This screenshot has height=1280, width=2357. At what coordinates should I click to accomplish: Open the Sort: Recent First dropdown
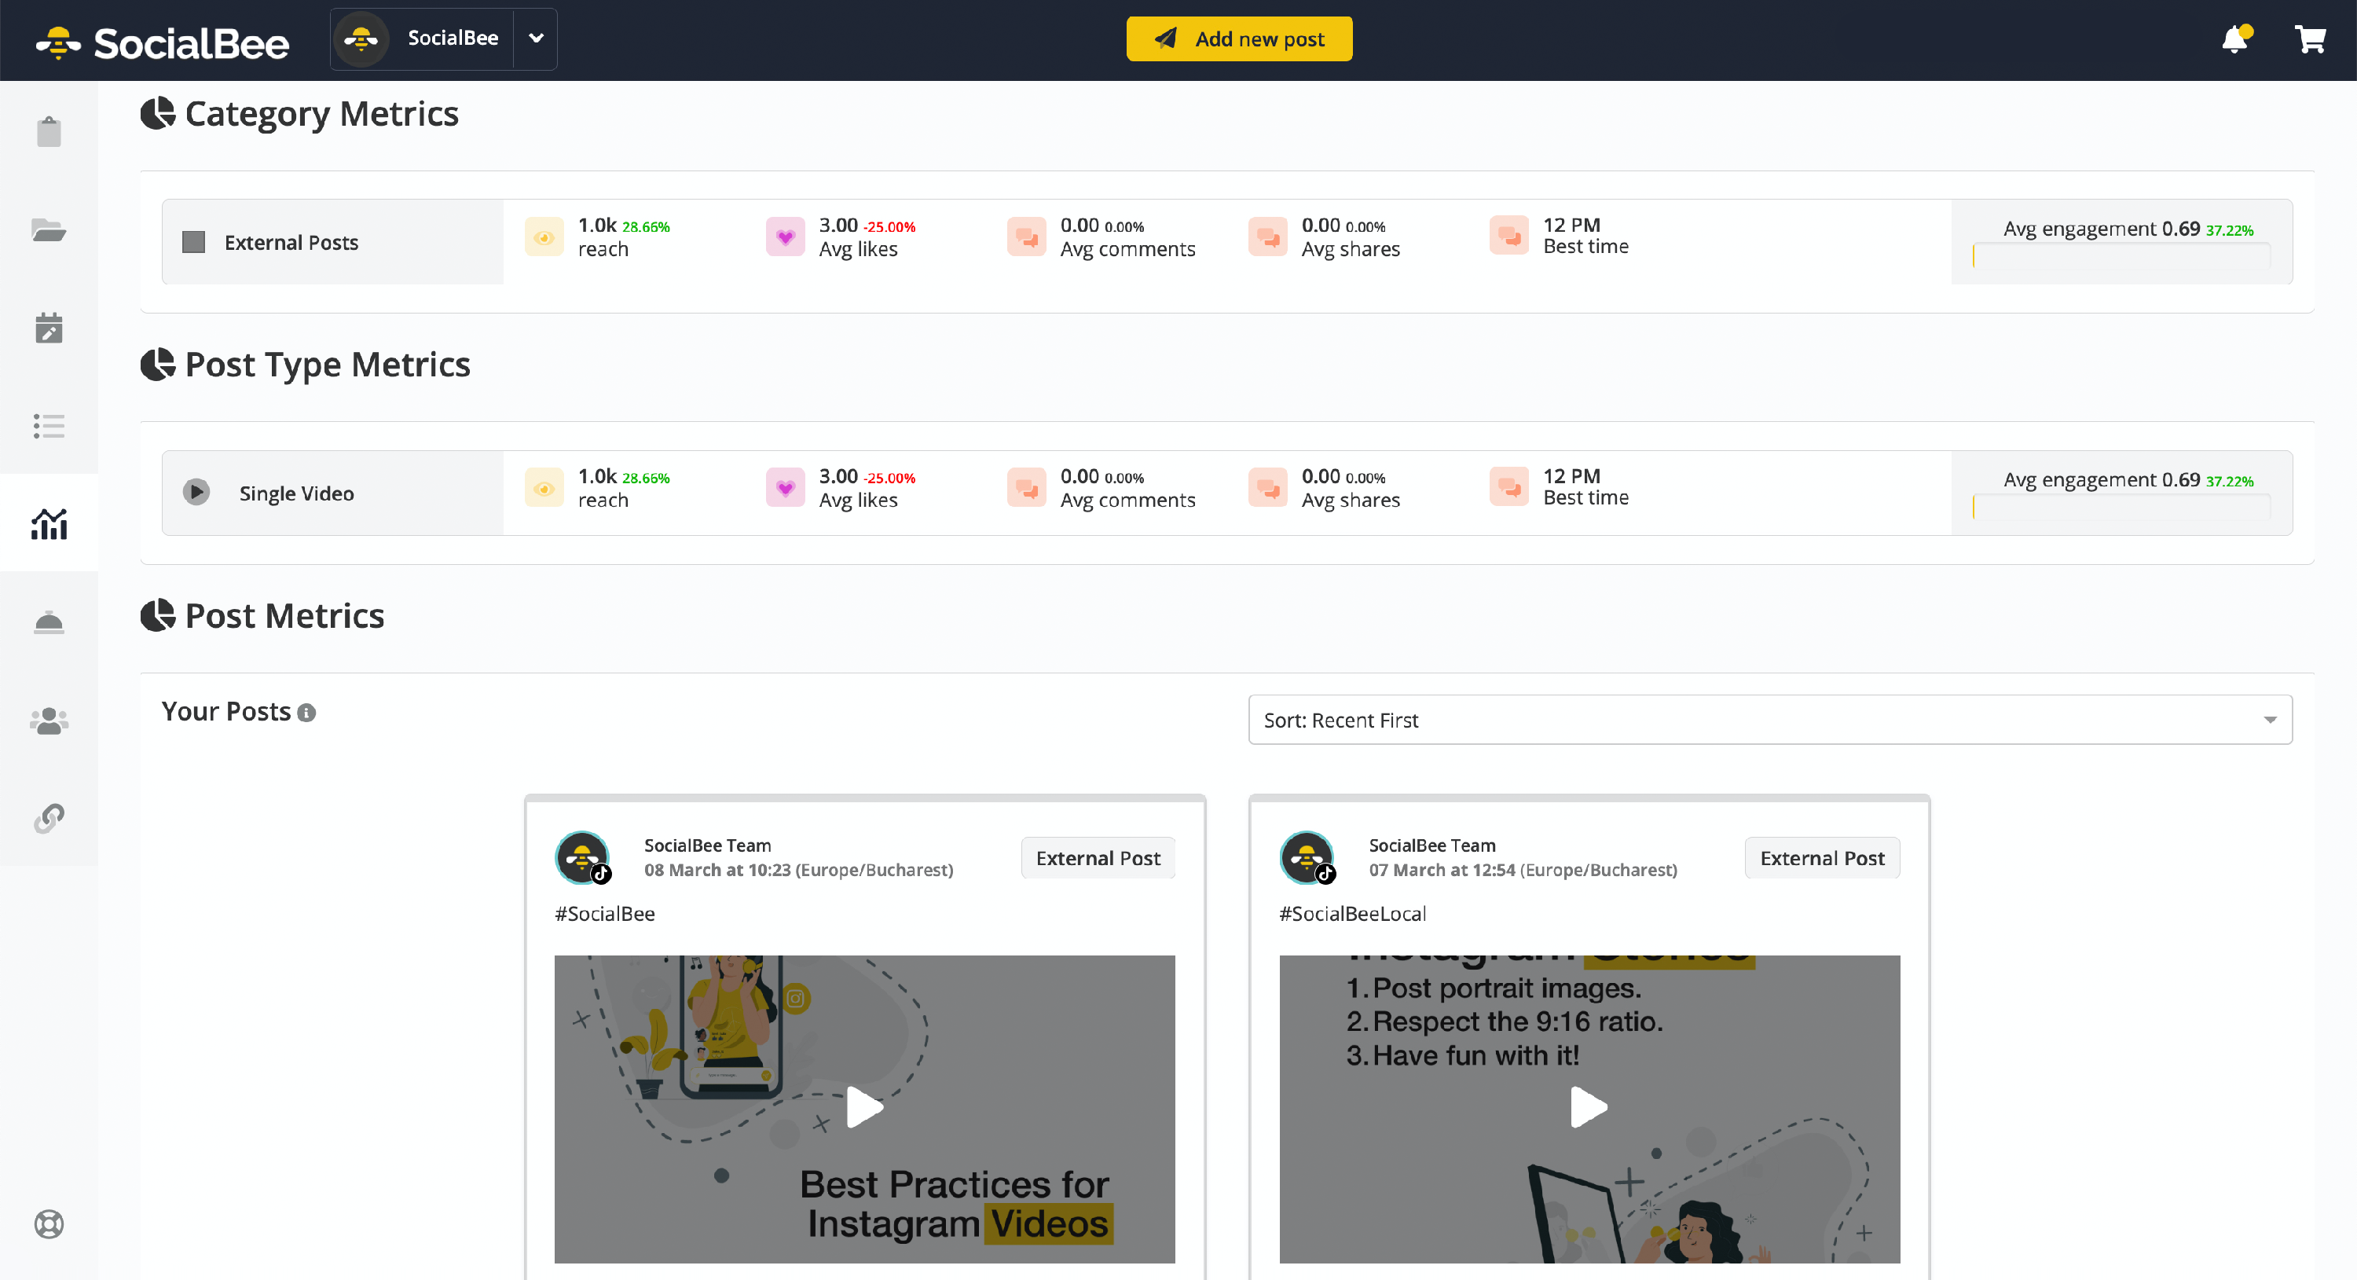pos(1769,720)
